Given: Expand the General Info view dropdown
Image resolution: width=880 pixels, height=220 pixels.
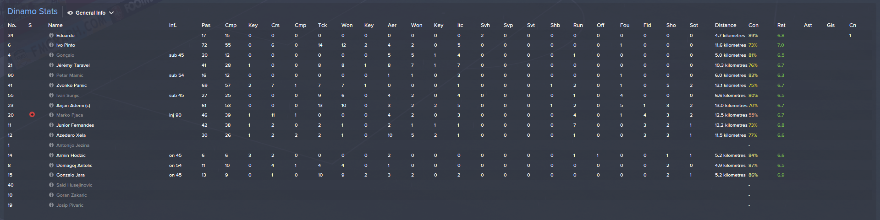Looking at the screenshot, I should click(x=91, y=13).
